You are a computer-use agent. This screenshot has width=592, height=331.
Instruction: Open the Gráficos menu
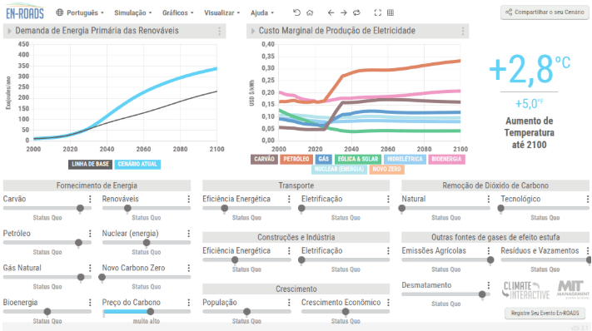(x=178, y=12)
